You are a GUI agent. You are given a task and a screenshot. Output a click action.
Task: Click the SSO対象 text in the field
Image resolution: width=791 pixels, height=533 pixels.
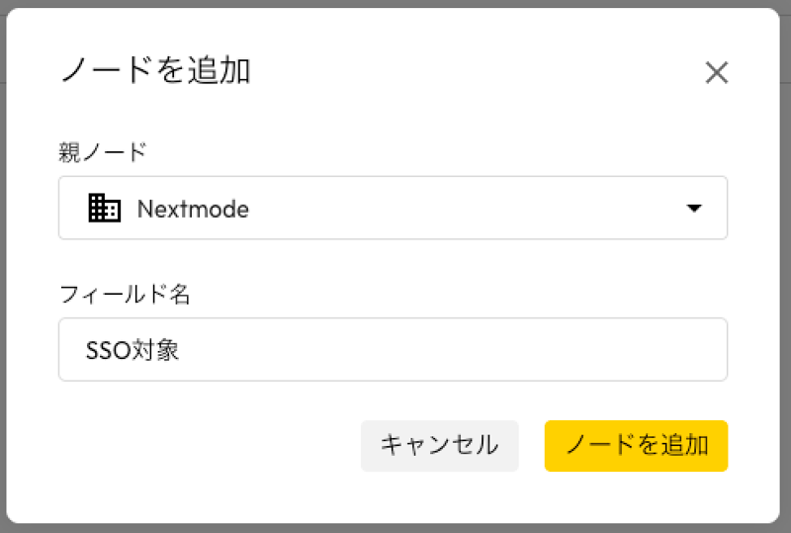pos(132,350)
